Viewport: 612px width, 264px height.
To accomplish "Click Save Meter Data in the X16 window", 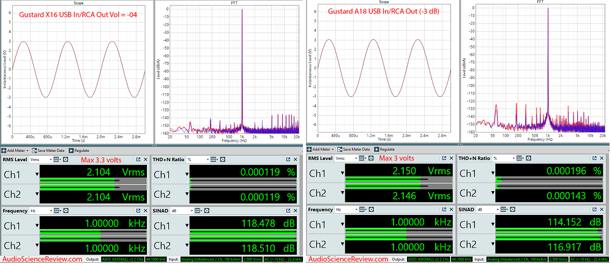I will [48, 150].
